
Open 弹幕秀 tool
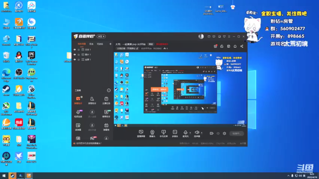106,127
